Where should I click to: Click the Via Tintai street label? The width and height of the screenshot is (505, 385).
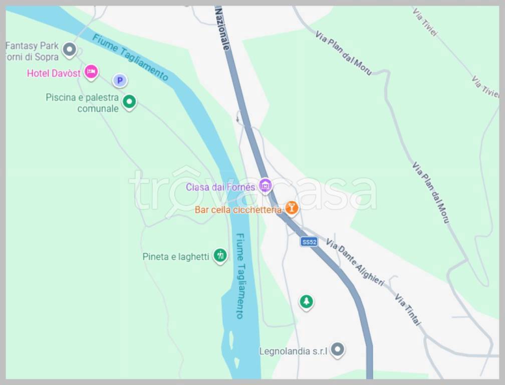click(x=408, y=309)
